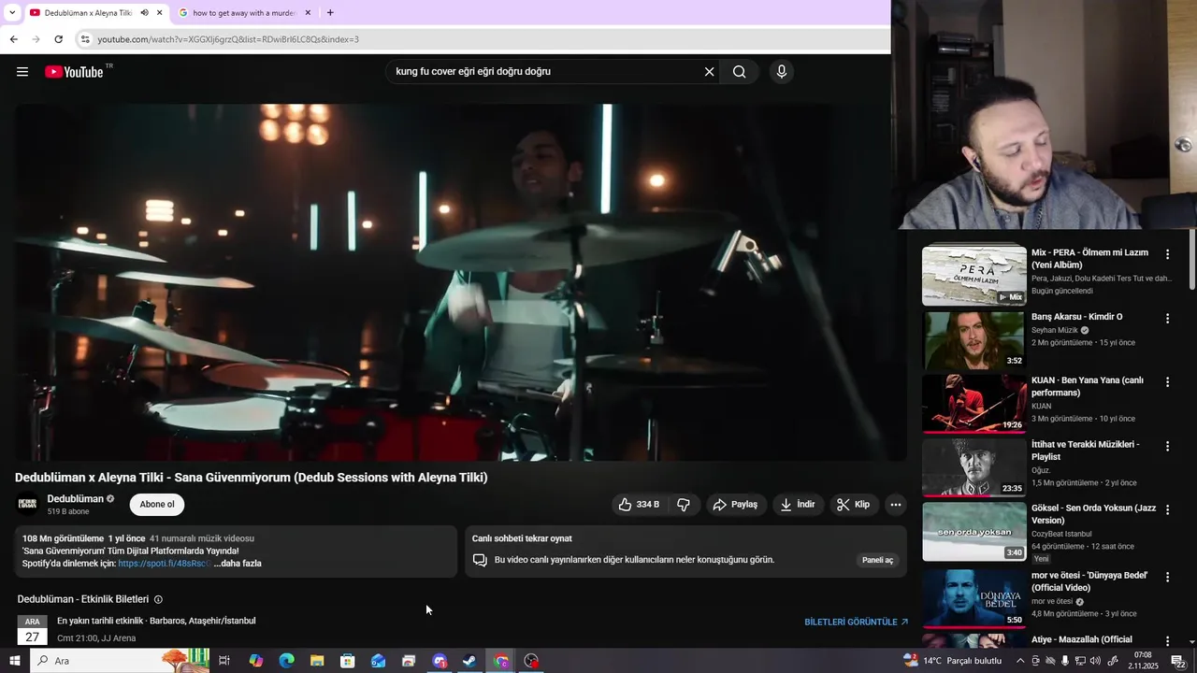Show hidden system tray icons

1020,661
